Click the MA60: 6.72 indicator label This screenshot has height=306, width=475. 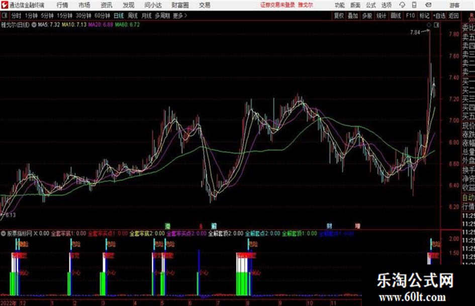[127, 25]
